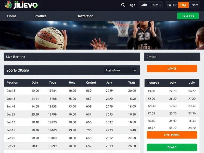The height and width of the screenshot is (153, 204).
Task: Select the 29.70 cell in right table
Action: 173,91
